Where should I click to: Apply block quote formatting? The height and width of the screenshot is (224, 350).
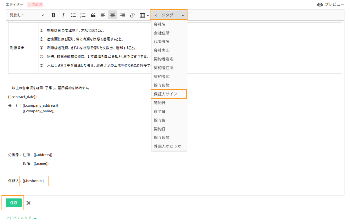click(93, 15)
